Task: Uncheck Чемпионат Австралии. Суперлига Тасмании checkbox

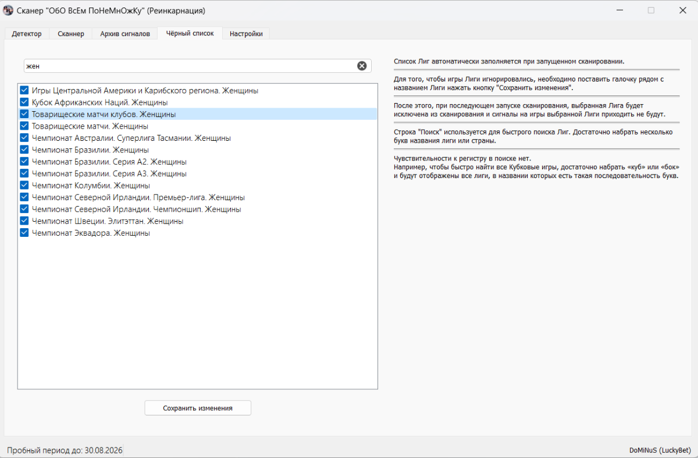Action: pyautogui.click(x=24, y=138)
